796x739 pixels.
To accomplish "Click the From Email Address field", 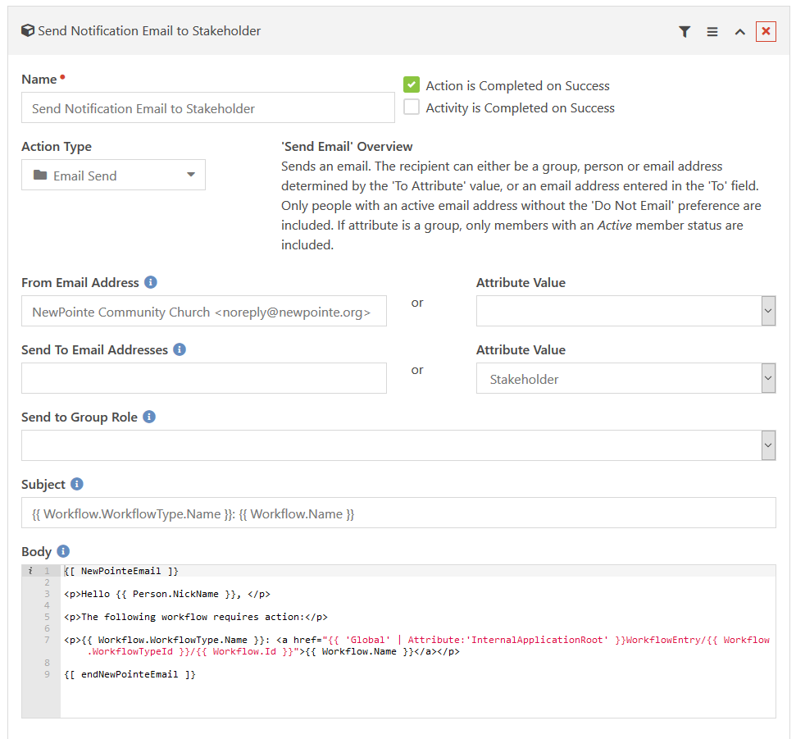I will coord(203,311).
